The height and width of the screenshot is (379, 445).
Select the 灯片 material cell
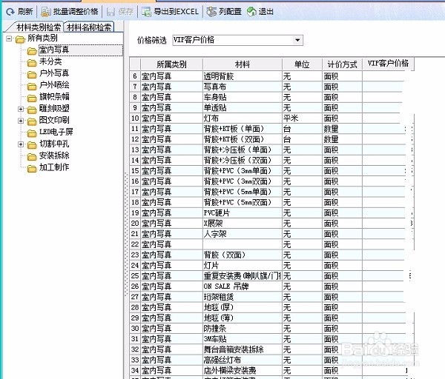click(243, 266)
